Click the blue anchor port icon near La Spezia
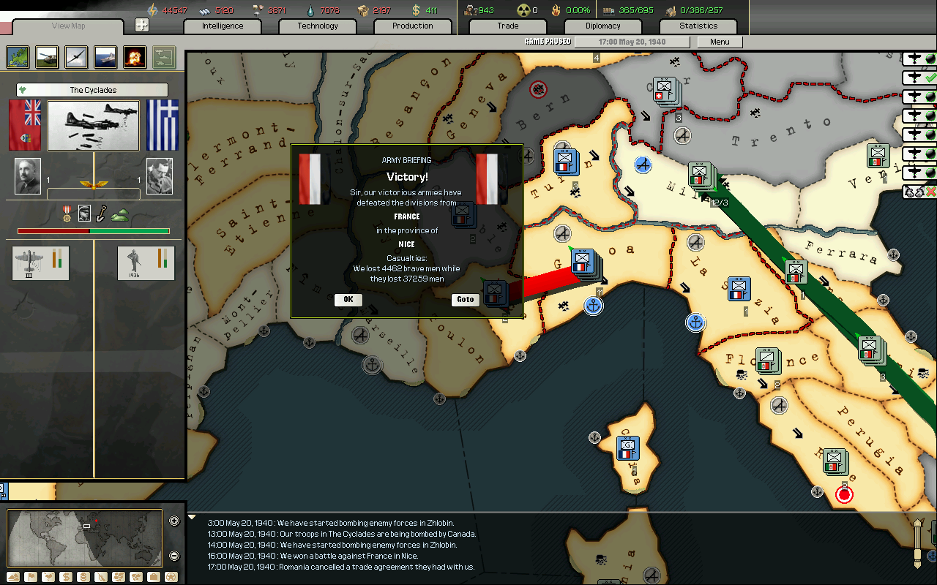937x585 pixels. (695, 322)
